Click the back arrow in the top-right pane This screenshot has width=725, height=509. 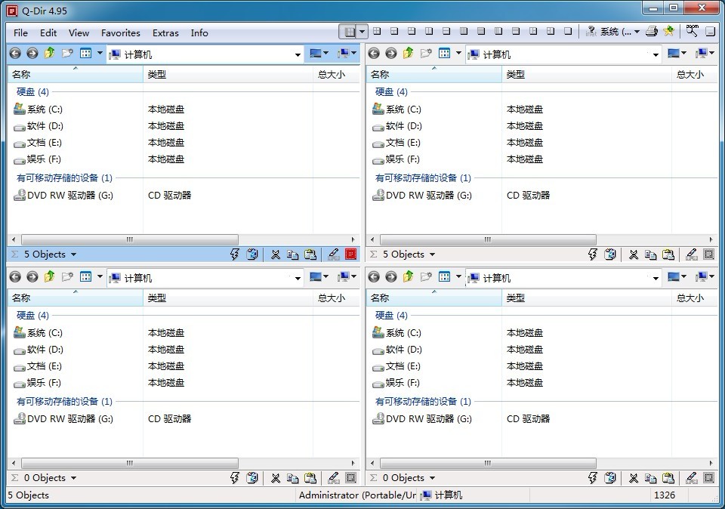click(374, 54)
